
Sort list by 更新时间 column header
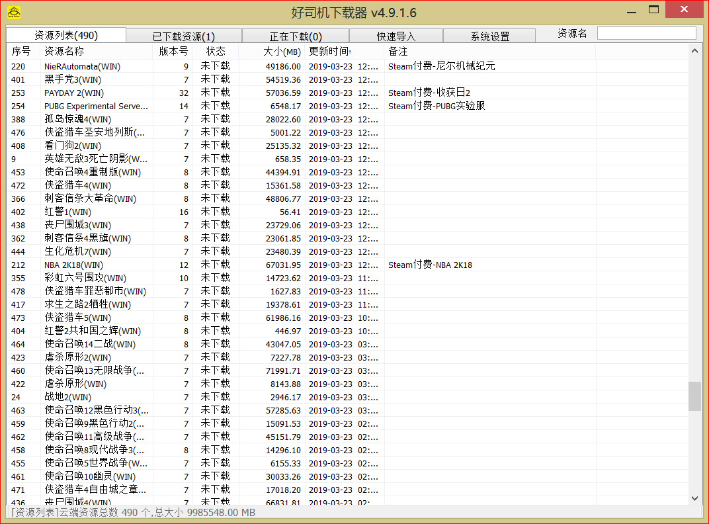tap(345, 51)
